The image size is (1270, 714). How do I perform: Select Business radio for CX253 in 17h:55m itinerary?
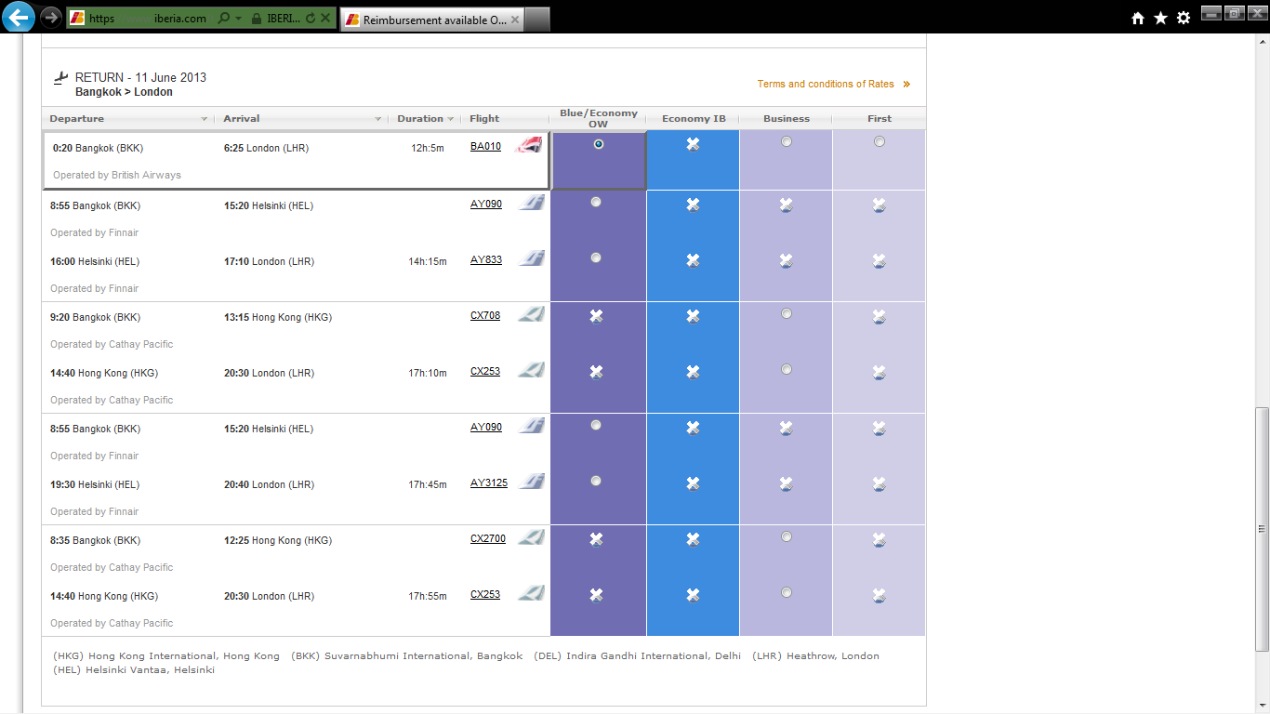pyautogui.click(x=787, y=592)
